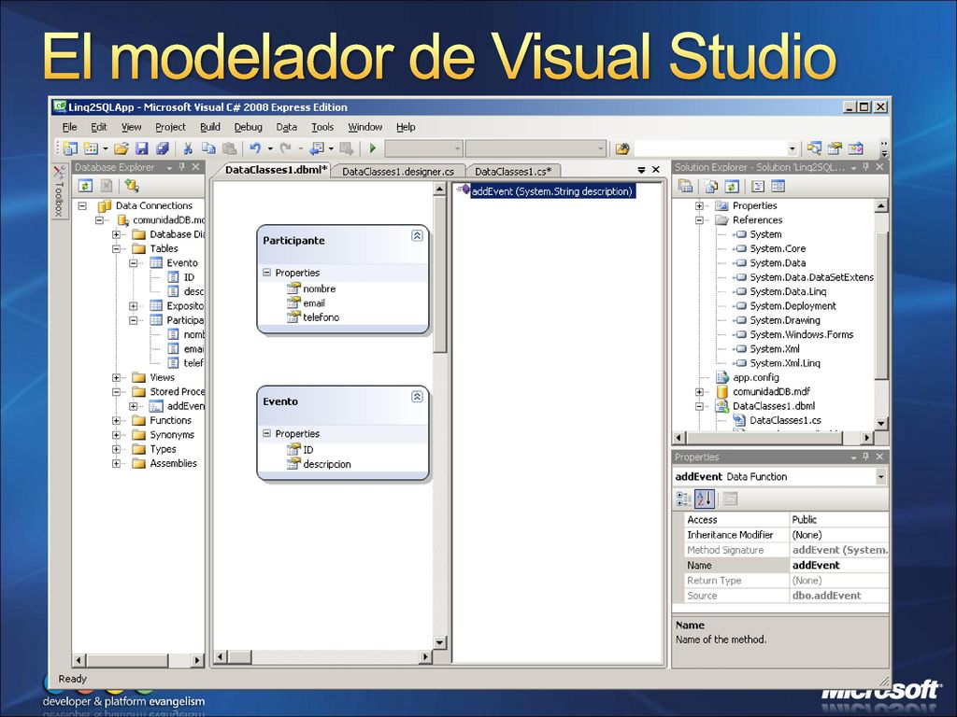Collapse Properties section of Participante
The image size is (957, 717).
click(x=266, y=273)
